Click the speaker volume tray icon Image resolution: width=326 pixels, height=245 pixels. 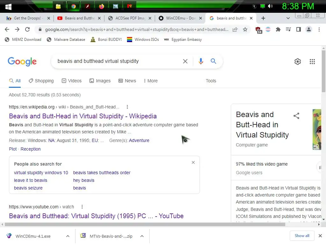pos(270,6)
